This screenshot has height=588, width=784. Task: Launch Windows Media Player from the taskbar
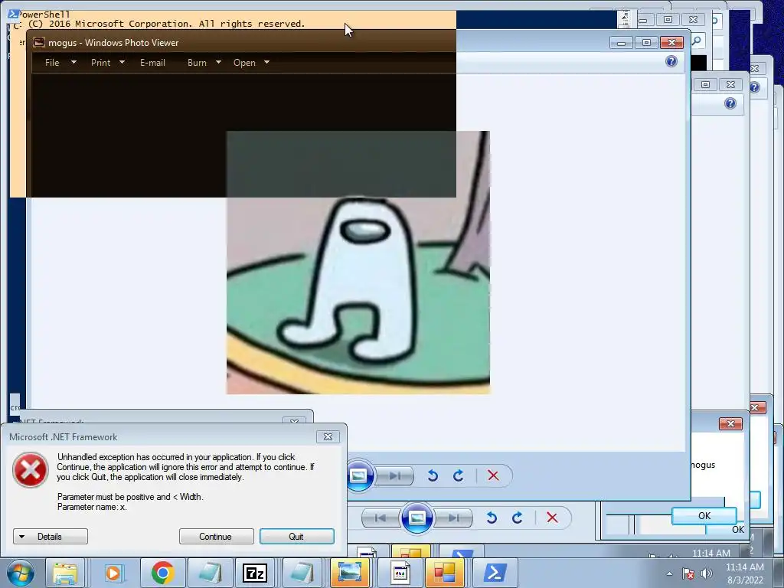coord(113,573)
